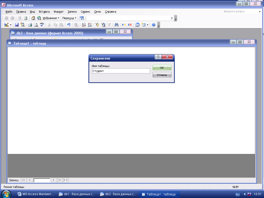Click the Windows Start button
Image resolution: width=264 pixels, height=198 pixels.
(6, 194)
